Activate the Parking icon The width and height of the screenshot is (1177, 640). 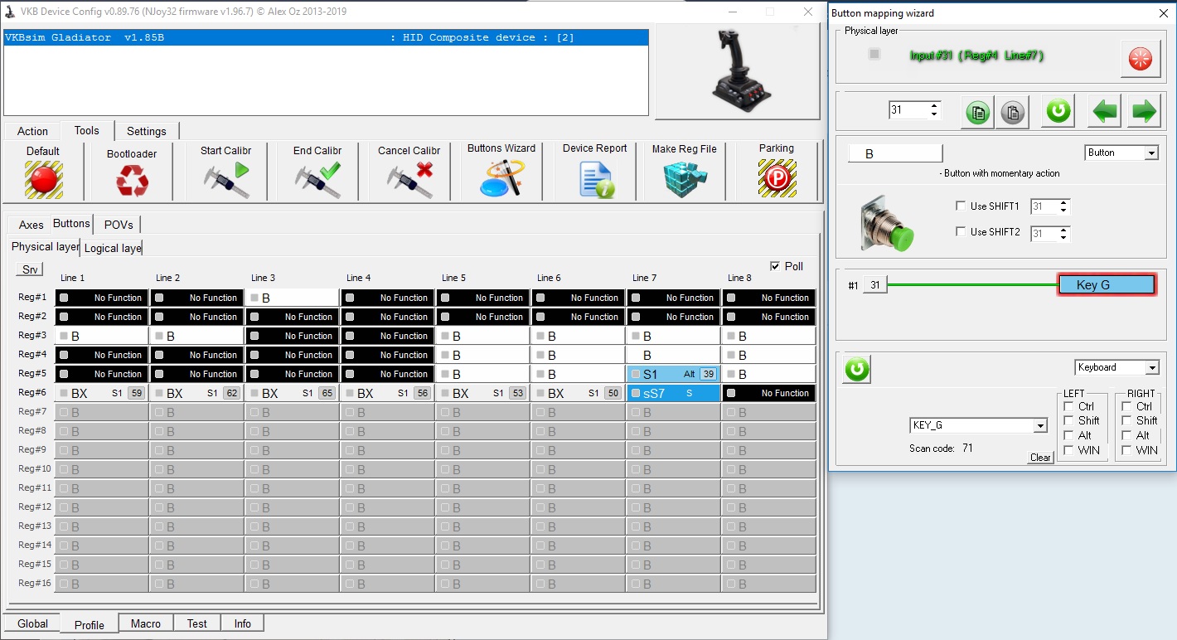pos(777,178)
